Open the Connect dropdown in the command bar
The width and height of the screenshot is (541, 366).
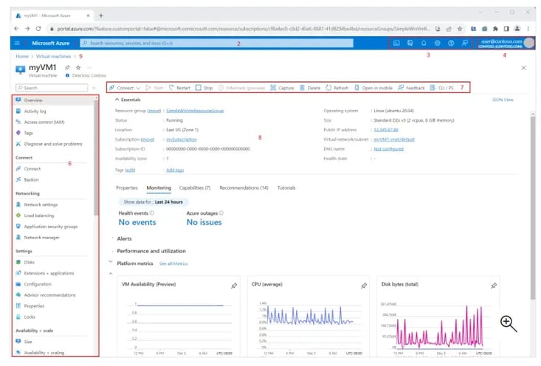pyautogui.click(x=125, y=88)
